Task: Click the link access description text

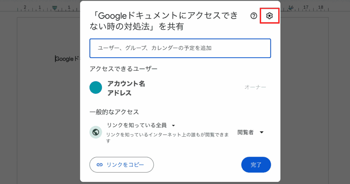Action: 167,135
